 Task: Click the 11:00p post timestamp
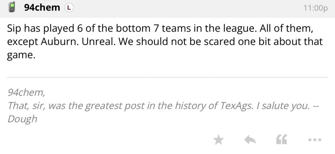tap(315, 8)
